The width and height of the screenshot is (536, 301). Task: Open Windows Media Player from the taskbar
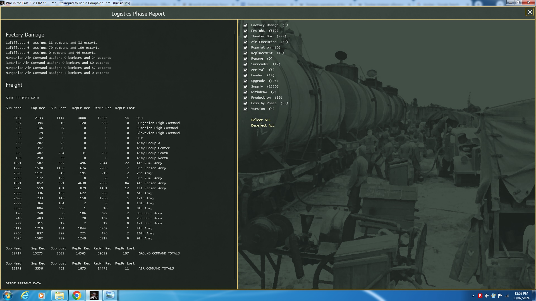(42, 295)
